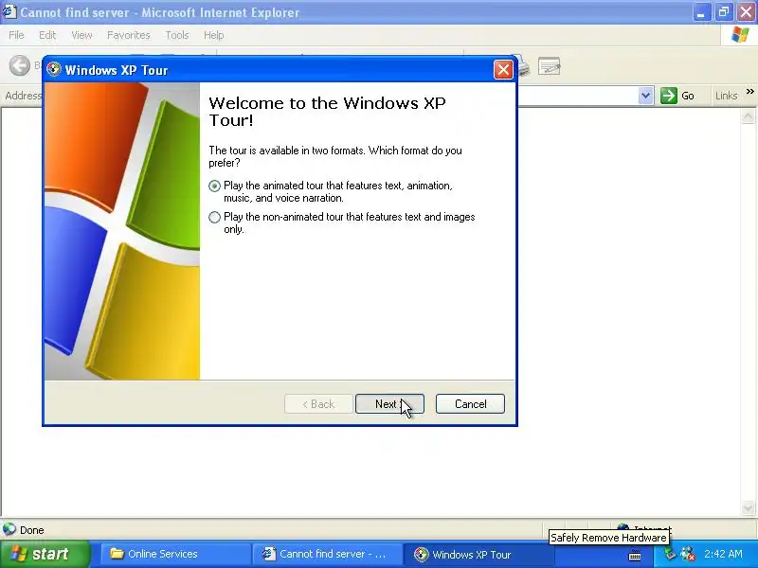This screenshot has height=568, width=758.
Task: Click the Back arrow icon in Internet Explorer
Action: click(20, 65)
